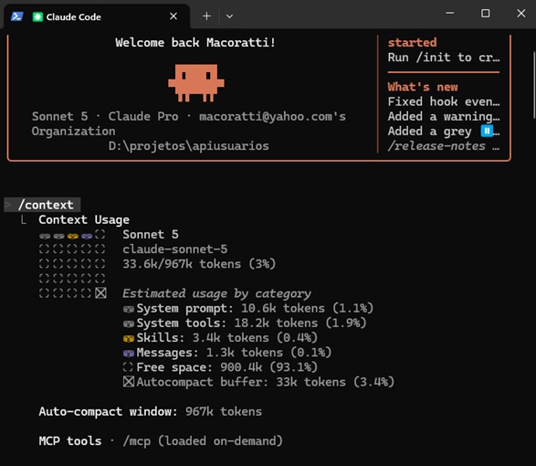Click the PowerShell icon in the tab
The width and height of the screenshot is (536, 466).
pyautogui.click(x=16, y=16)
